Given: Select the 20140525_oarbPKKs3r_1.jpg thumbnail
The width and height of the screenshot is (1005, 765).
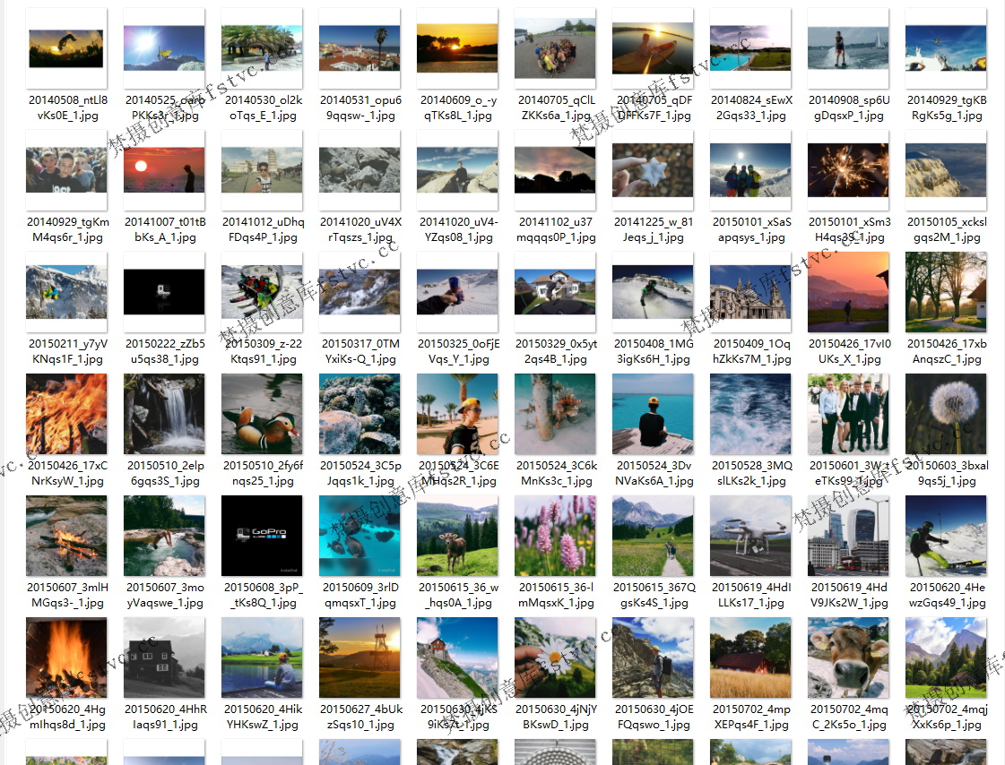Looking at the screenshot, I should click(164, 48).
